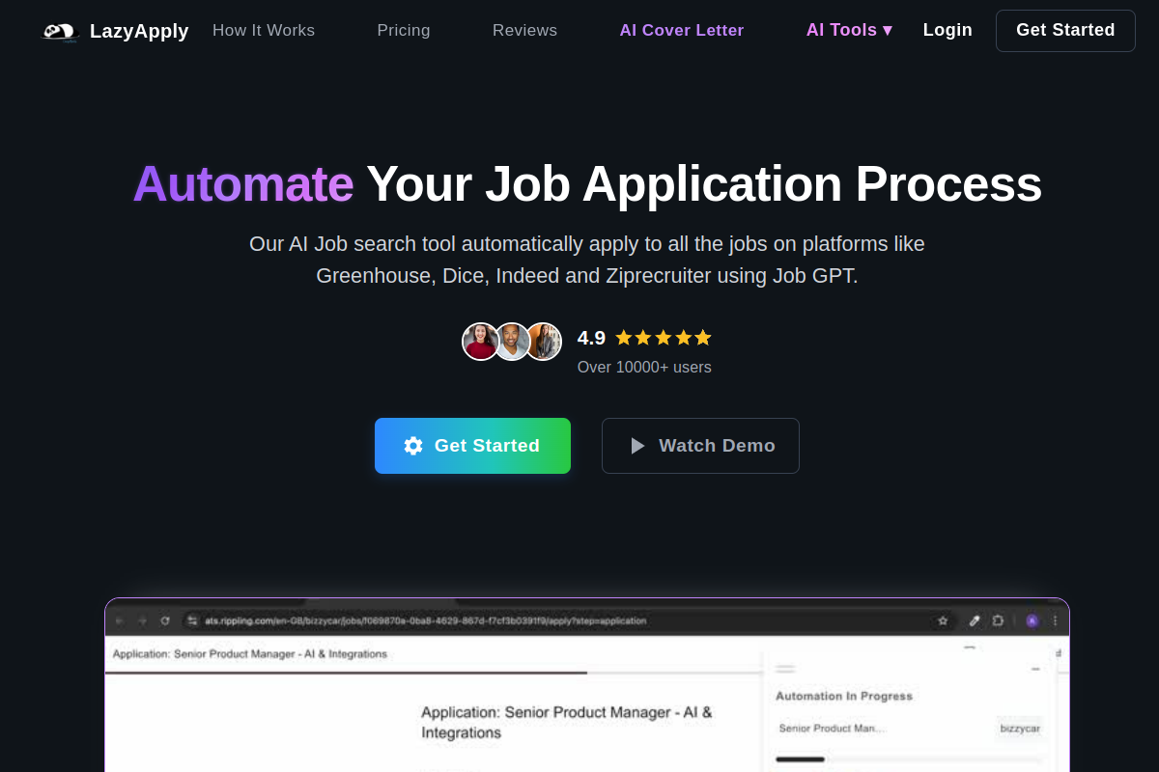Click the purple profile avatar in demo browser
The height and width of the screenshot is (772, 1159).
(1032, 620)
